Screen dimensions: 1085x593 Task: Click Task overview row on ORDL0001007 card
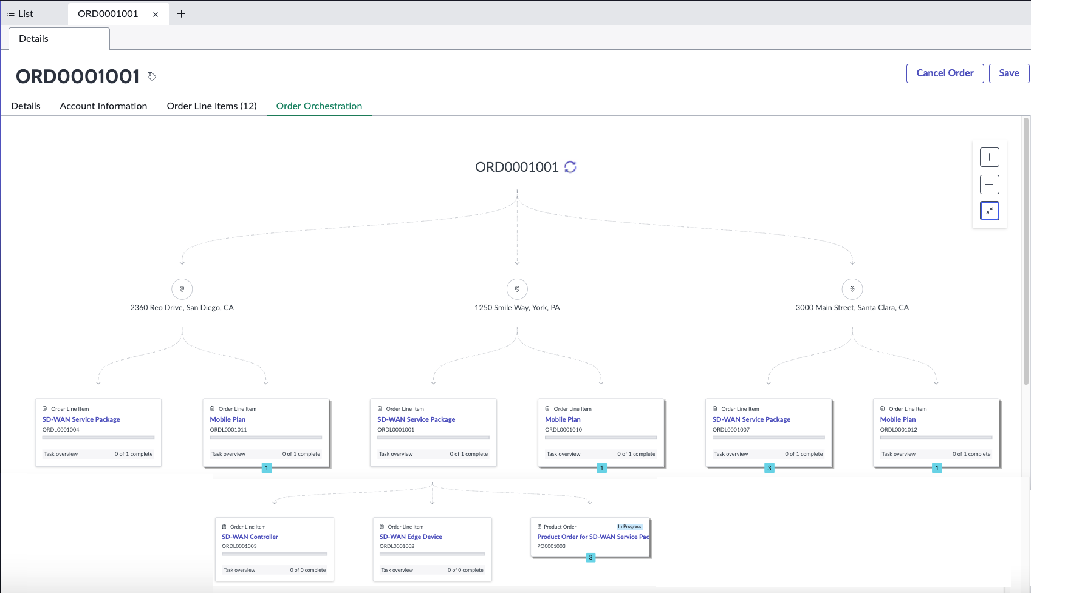[x=768, y=454]
